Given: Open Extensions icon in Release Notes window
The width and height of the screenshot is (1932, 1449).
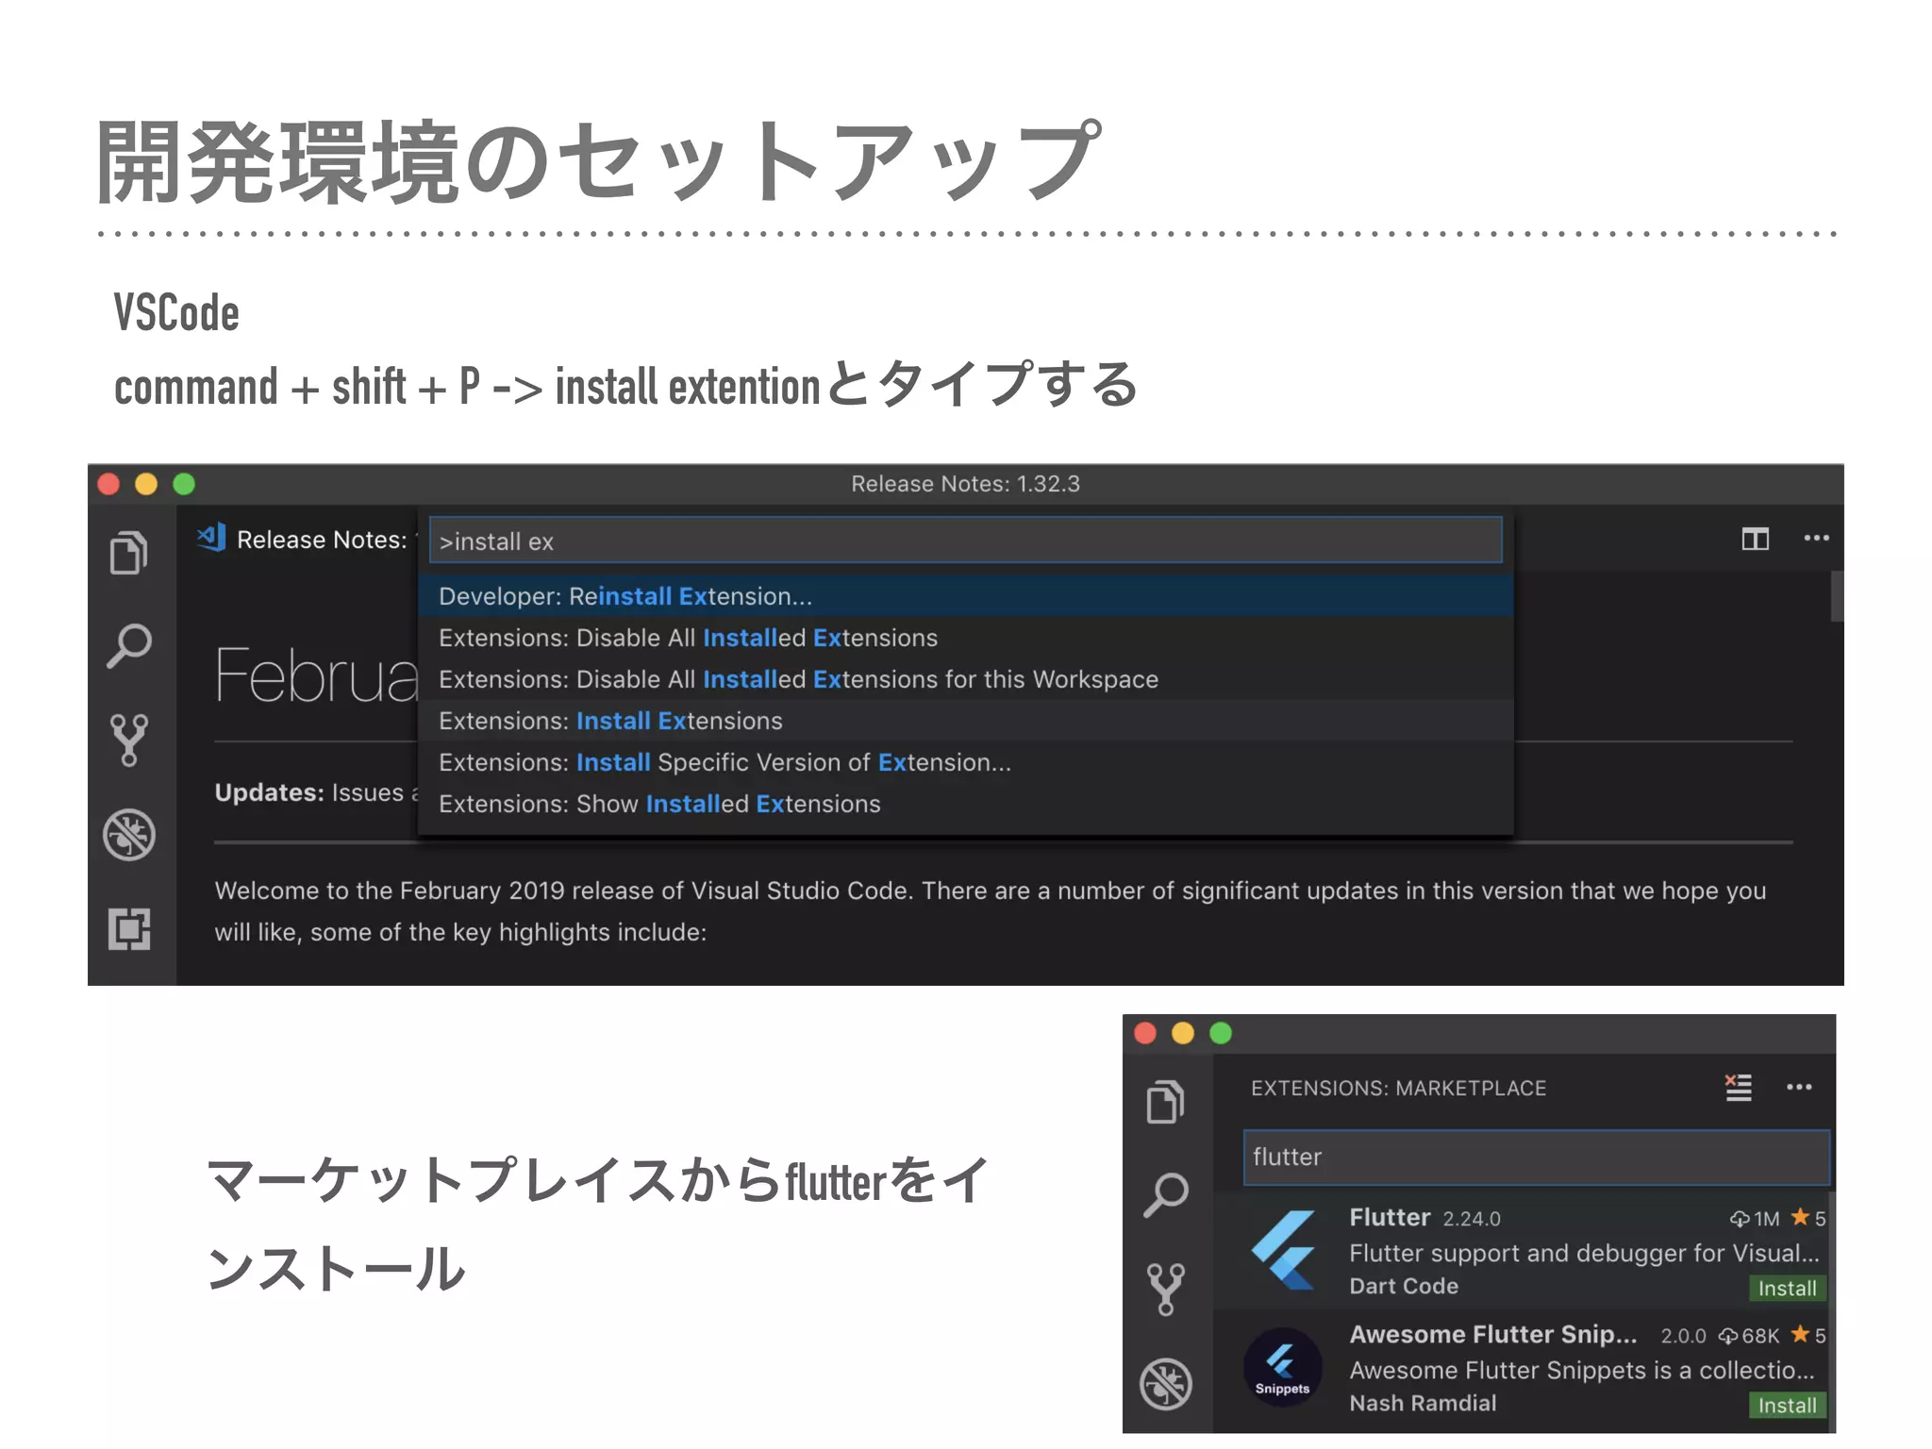Looking at the screenshot, I should (x=129, y=929).
